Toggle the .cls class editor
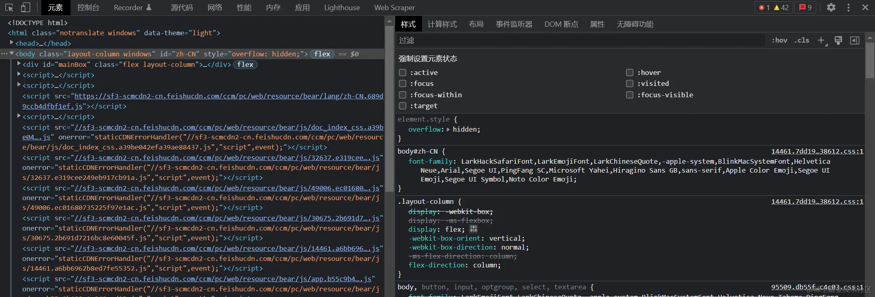This screenshot has width=875, height=297. point(802,40)
